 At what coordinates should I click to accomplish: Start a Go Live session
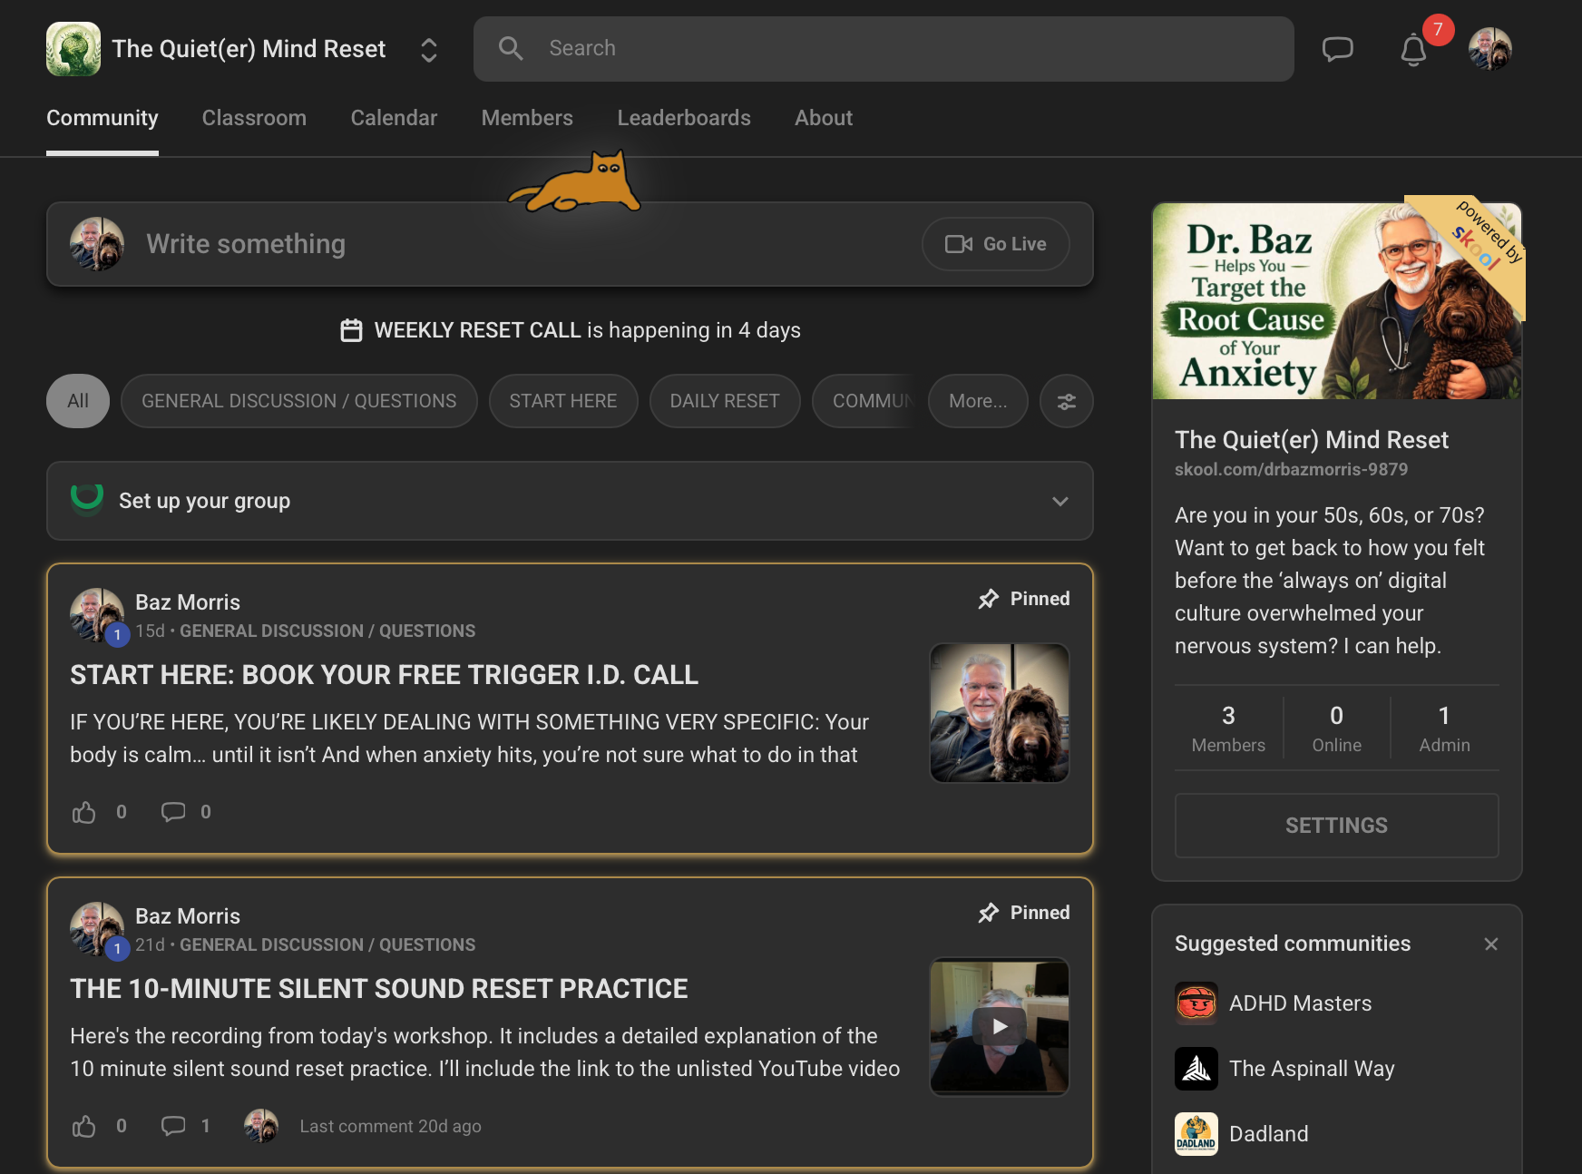(x=995, y=244)
